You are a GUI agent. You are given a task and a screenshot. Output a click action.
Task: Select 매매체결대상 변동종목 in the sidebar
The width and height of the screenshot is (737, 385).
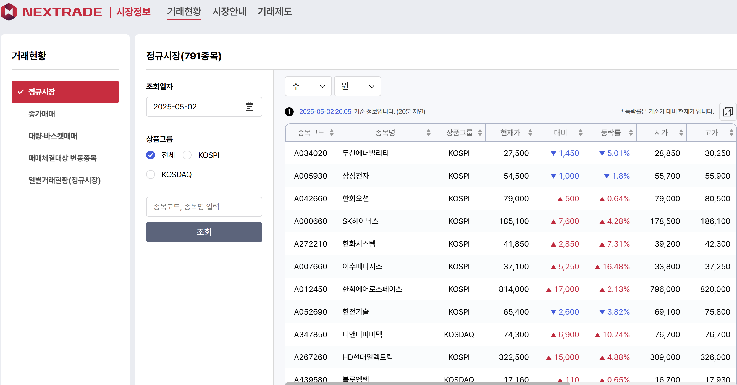pos(62,158)
